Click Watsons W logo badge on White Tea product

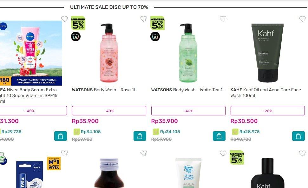tap(155, 36)
